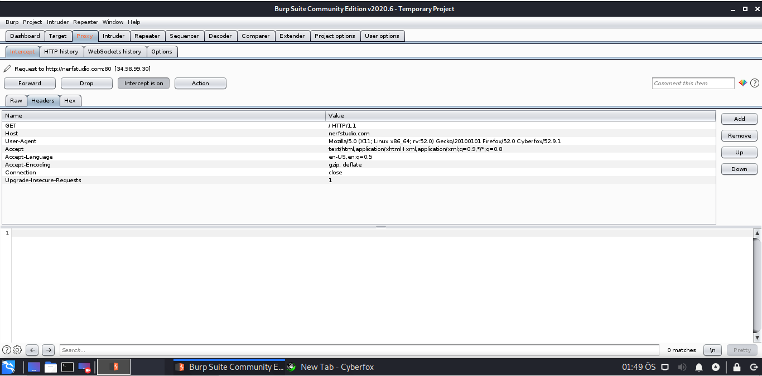Forward the intercepted request

point(30,83)
